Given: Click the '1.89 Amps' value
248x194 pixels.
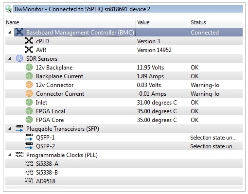Looking at the screenshot, I should pyautogui.click(x=150, y=76).
